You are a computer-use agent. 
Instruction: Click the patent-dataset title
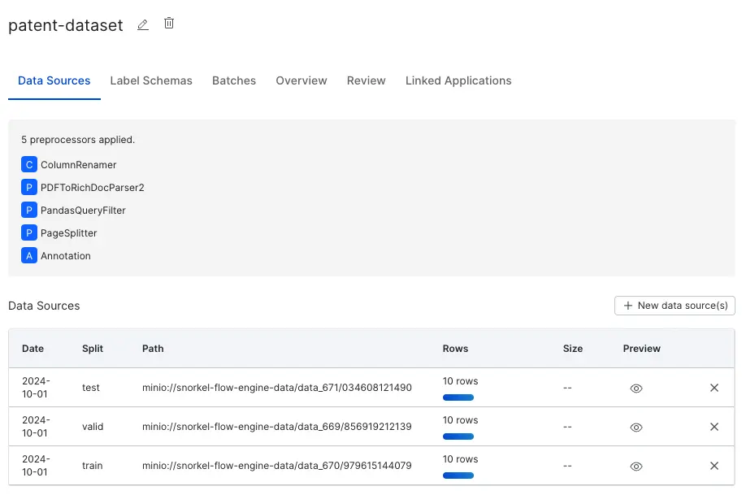click(66, 25)
